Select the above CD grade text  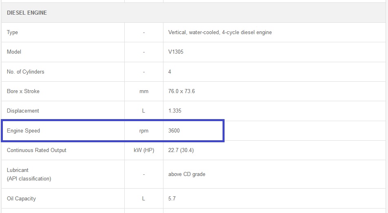[x=187, y=174]
